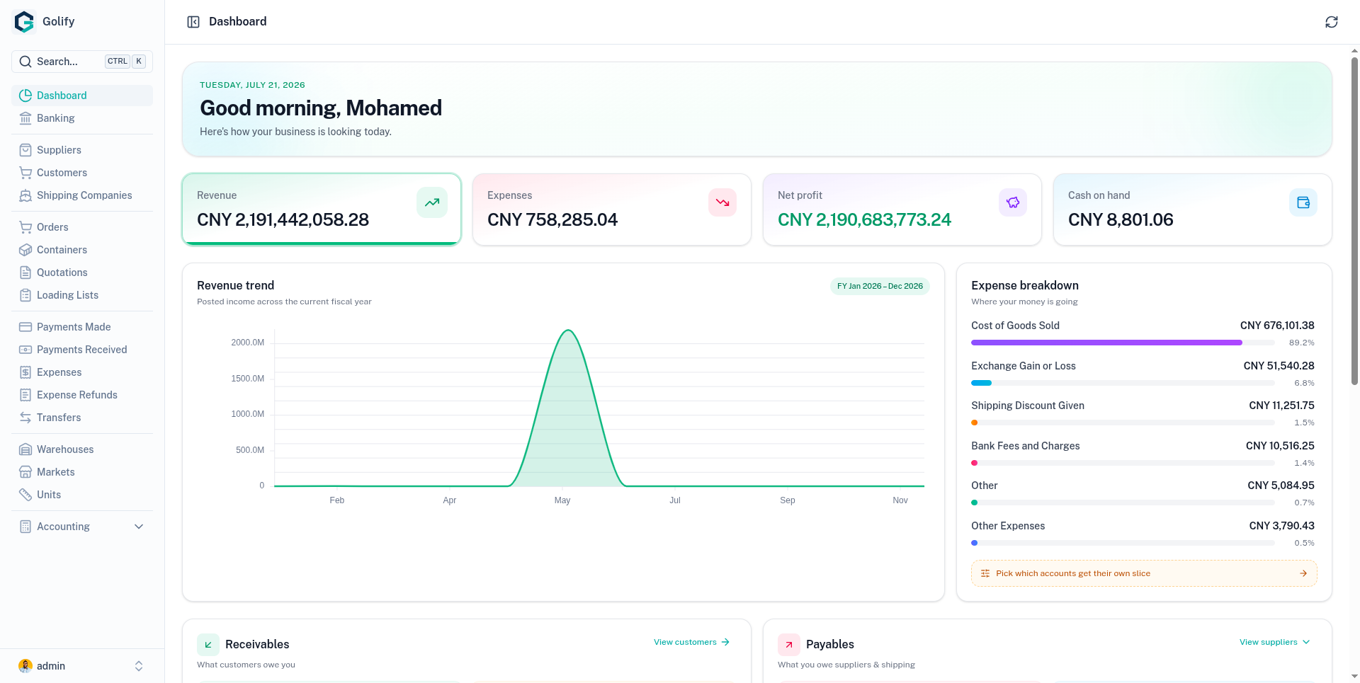The width and height of the screenshot is (1360, 683).
Task: Click the CTRL K shortcut badge
Action: tap(125, 62)
